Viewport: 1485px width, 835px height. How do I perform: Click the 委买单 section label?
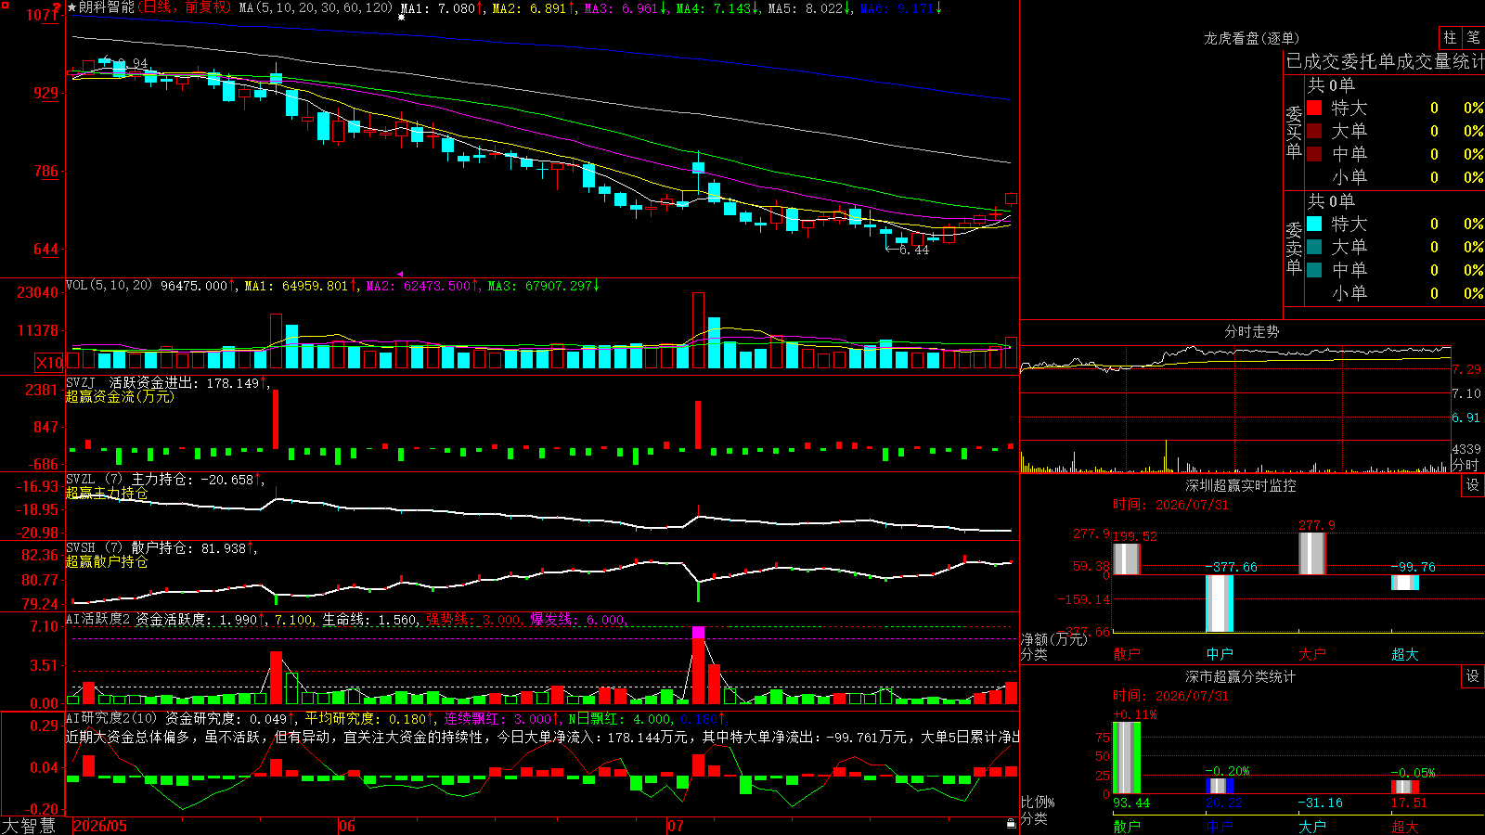click(x=1294, y=132)
